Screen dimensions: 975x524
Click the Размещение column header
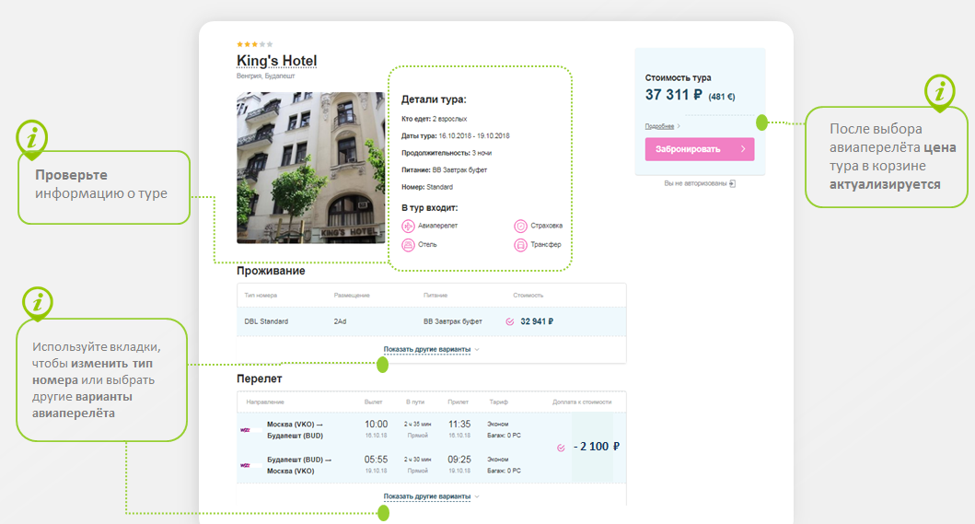[x=352, y=296]
